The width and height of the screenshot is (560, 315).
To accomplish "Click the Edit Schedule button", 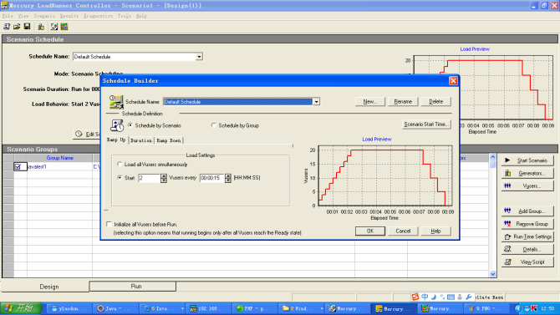I will (87, 135).
